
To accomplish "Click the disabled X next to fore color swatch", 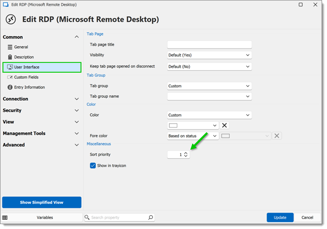I will [x=277, y=136].
